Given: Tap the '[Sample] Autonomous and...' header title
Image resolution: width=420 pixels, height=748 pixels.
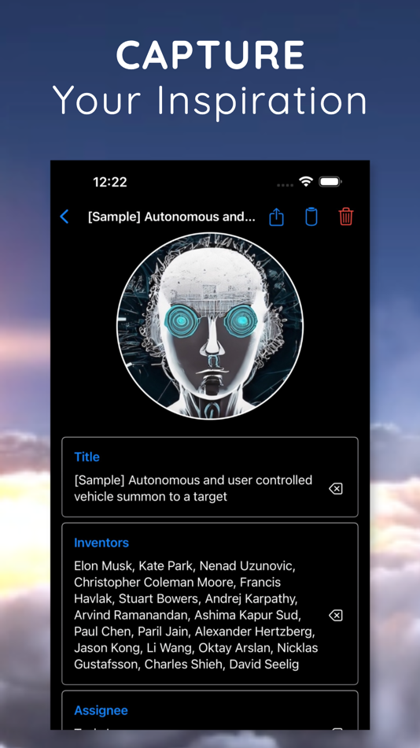Looking at the screenshot, I should pyautogui.click(x=171, y=217).
